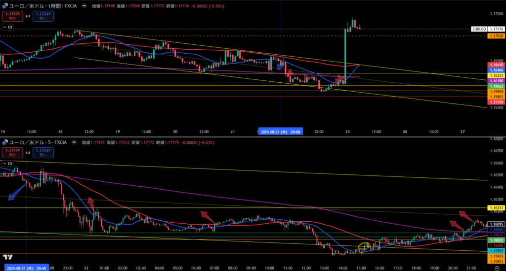Click the 2025-08-21 (木) 20:45 time label on the 5-minute chart
This screenshot has height=271, width=506.
27,268
